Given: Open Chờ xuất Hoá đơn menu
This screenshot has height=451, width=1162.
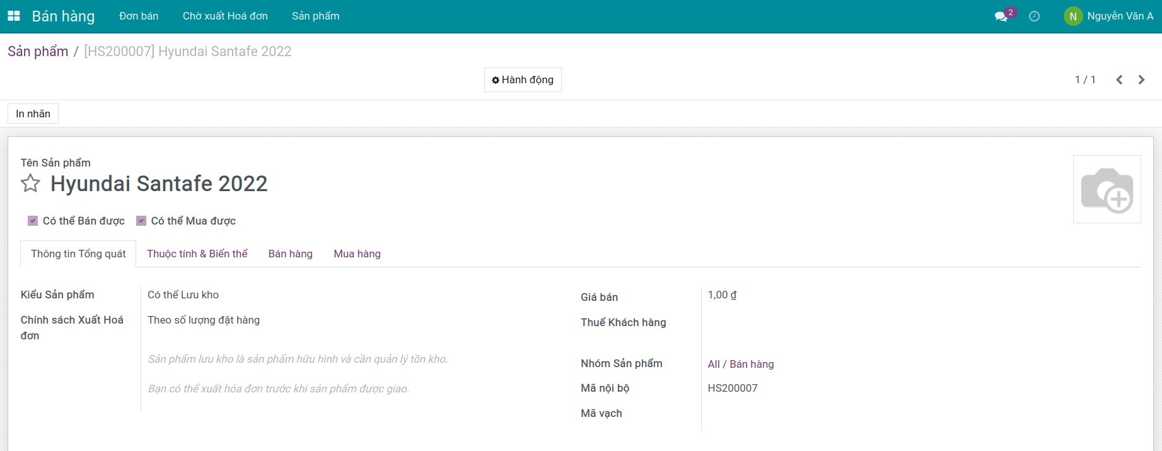Looking at the screenshot, I should click(x=225, y=16).
